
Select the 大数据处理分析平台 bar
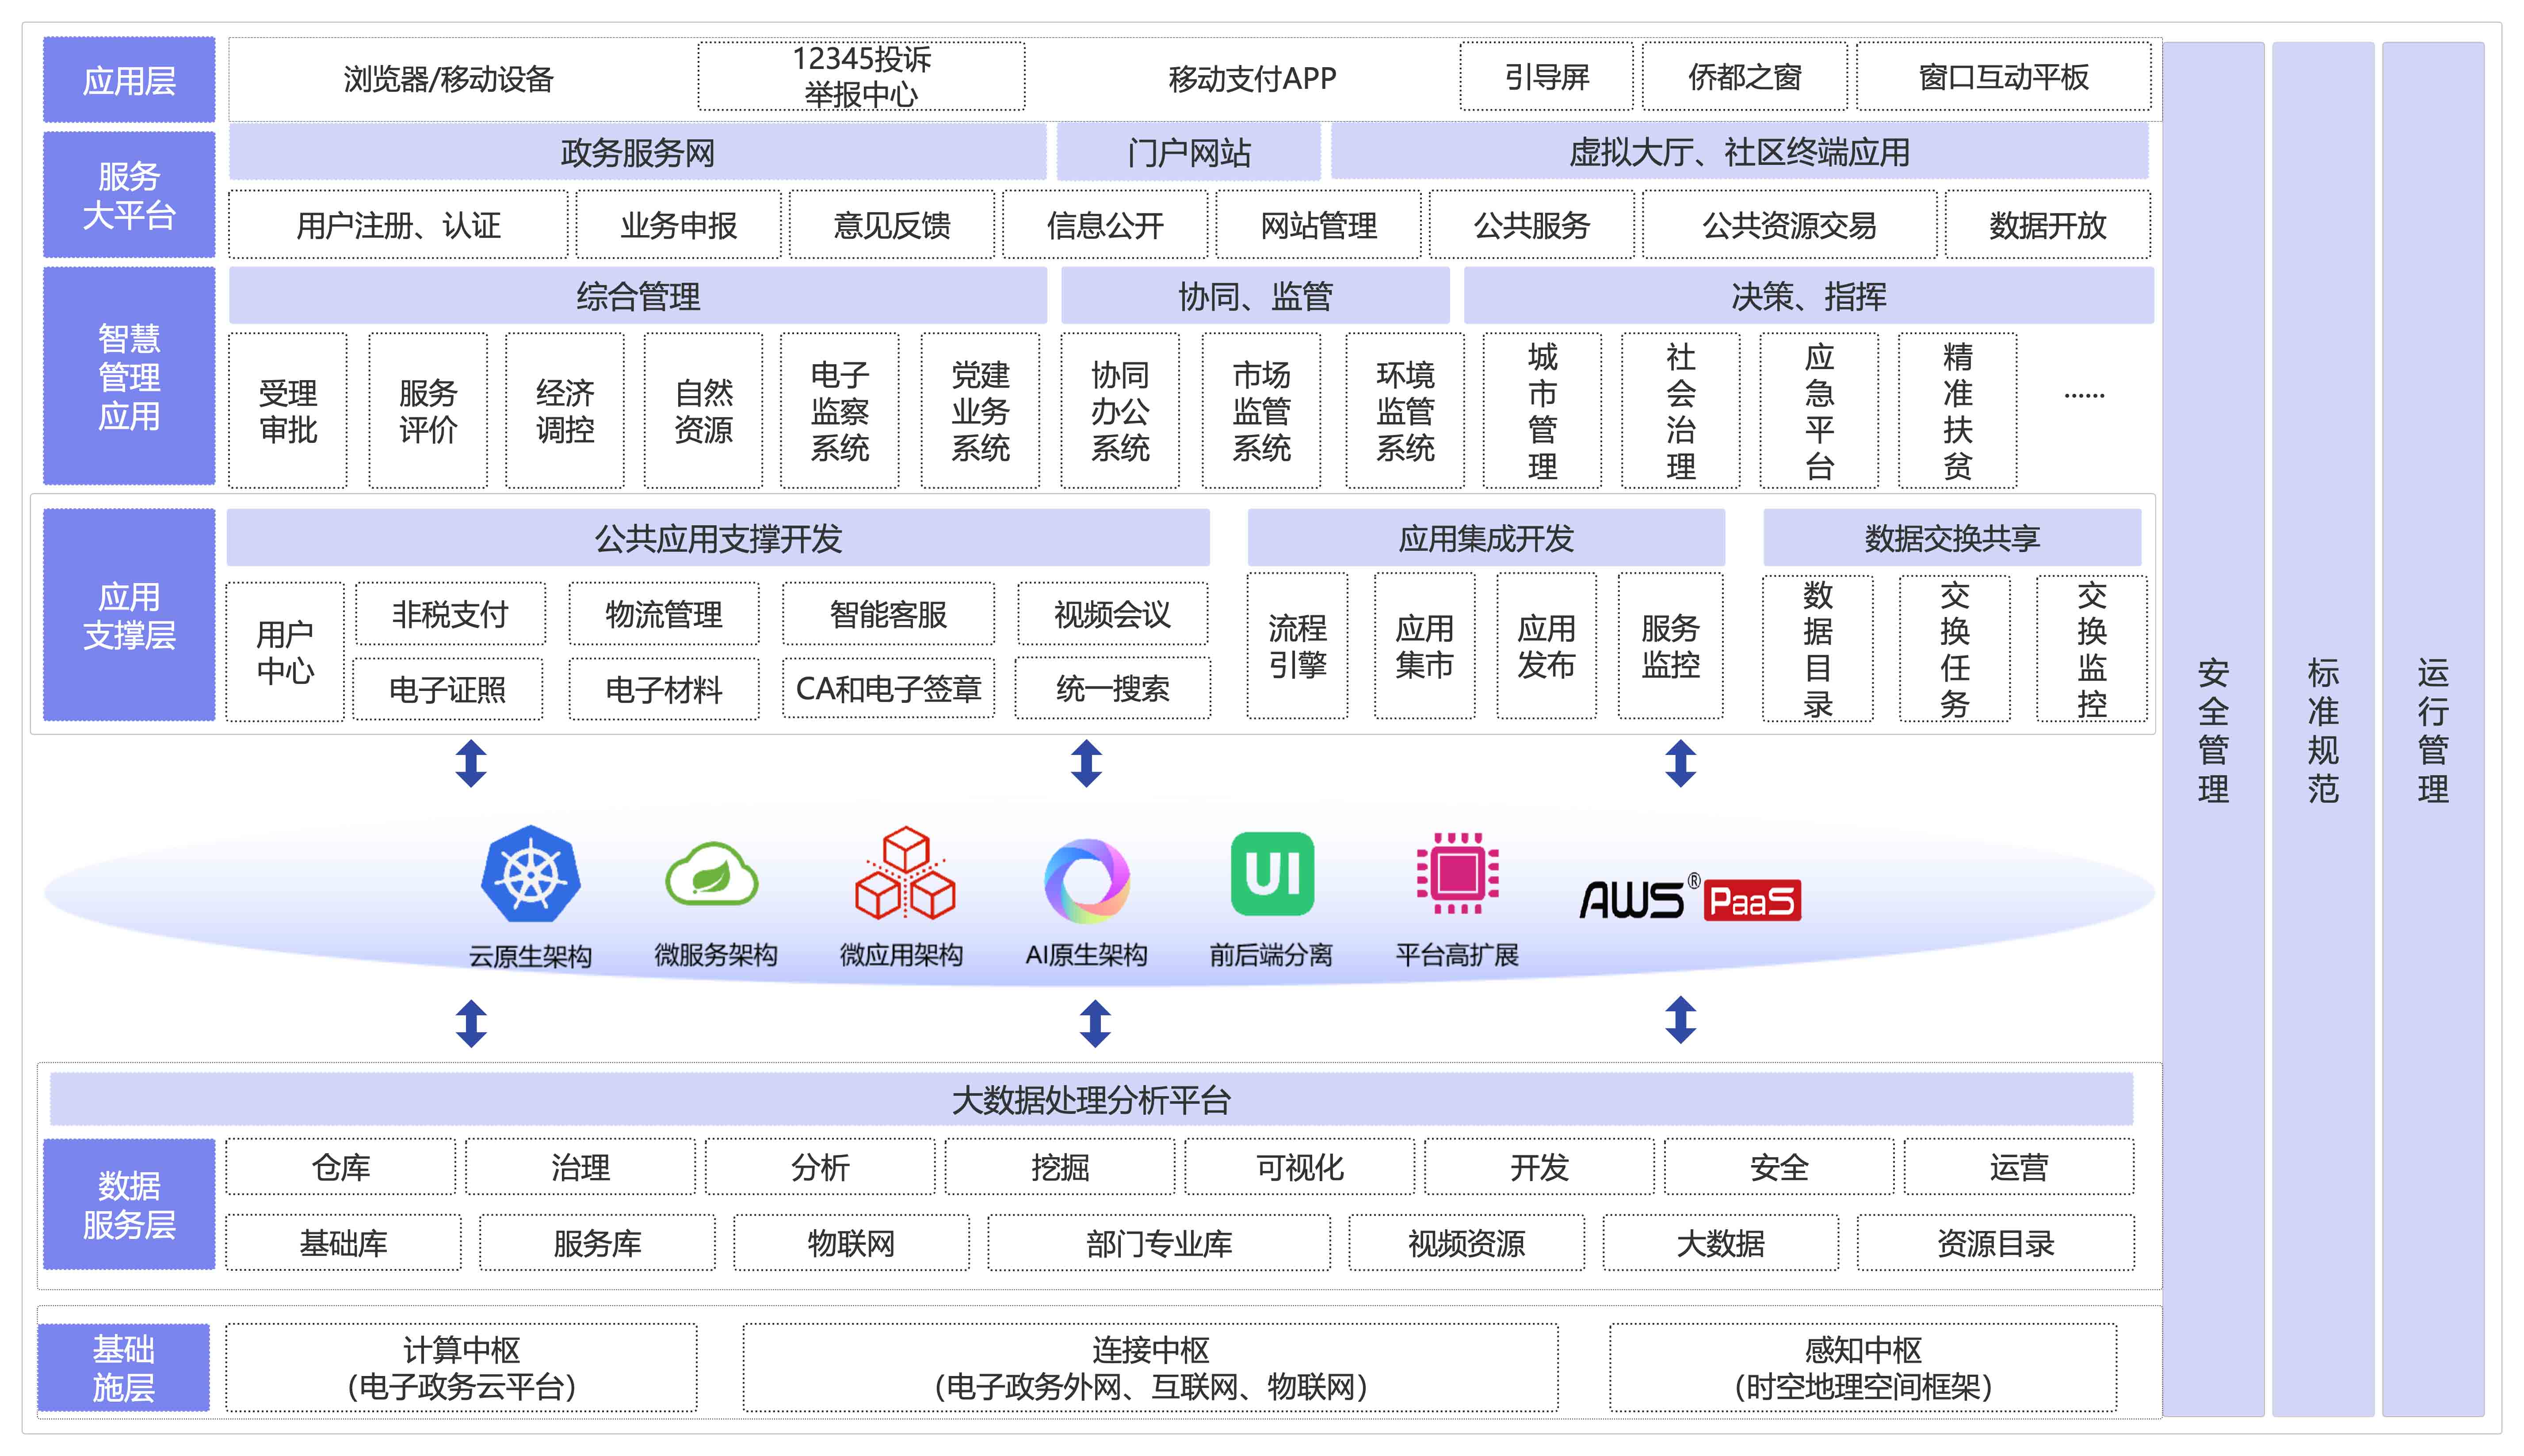click(1091, 1100)
